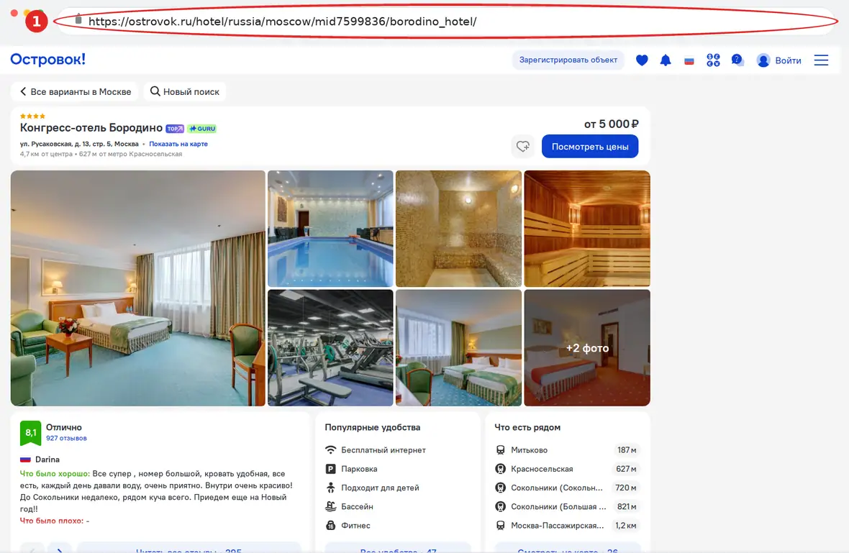
Task: Click the 187 м distance badge
Action: pos(627,449)
